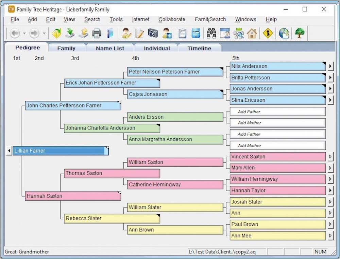Go to home person with the house icon
The width and height of the screenshot is (340, 259).
click(x=252, y=33)
